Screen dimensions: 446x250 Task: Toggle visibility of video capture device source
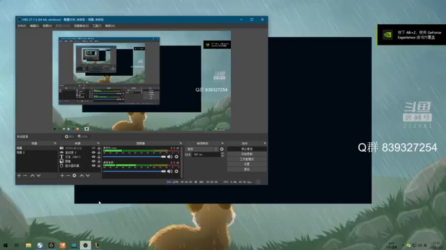tap(93, 148)
